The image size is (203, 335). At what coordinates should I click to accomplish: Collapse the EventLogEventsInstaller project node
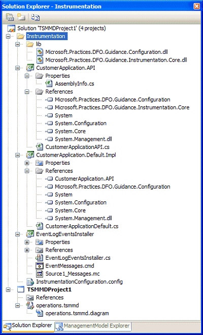pyautogui.click(x=17, y=234)
